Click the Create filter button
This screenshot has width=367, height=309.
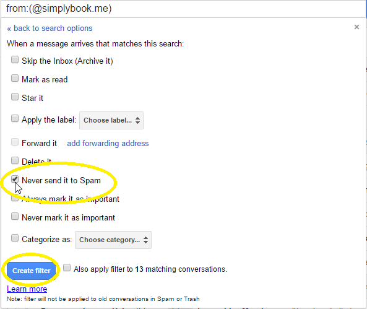click(32, 271)
